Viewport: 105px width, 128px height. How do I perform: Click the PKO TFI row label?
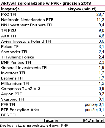9,14
